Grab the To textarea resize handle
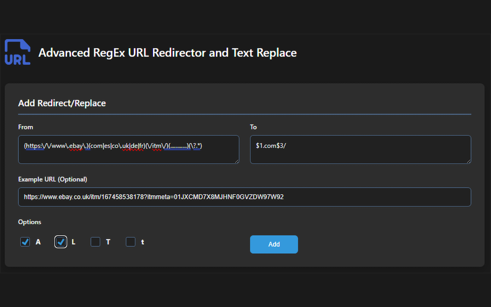The image size is (491, 307). coord(468,161)
